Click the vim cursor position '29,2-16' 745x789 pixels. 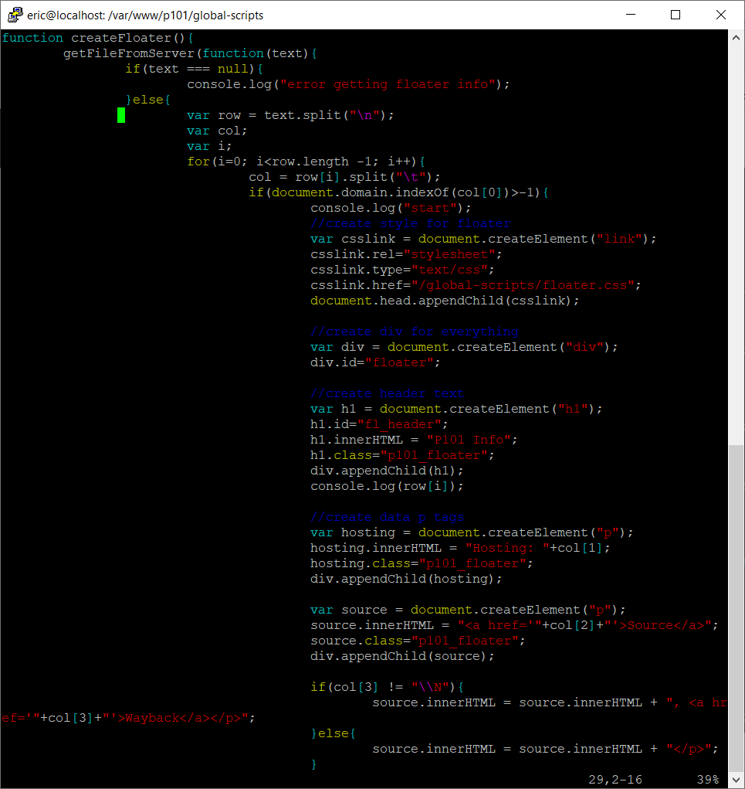[x=615, y=780]
